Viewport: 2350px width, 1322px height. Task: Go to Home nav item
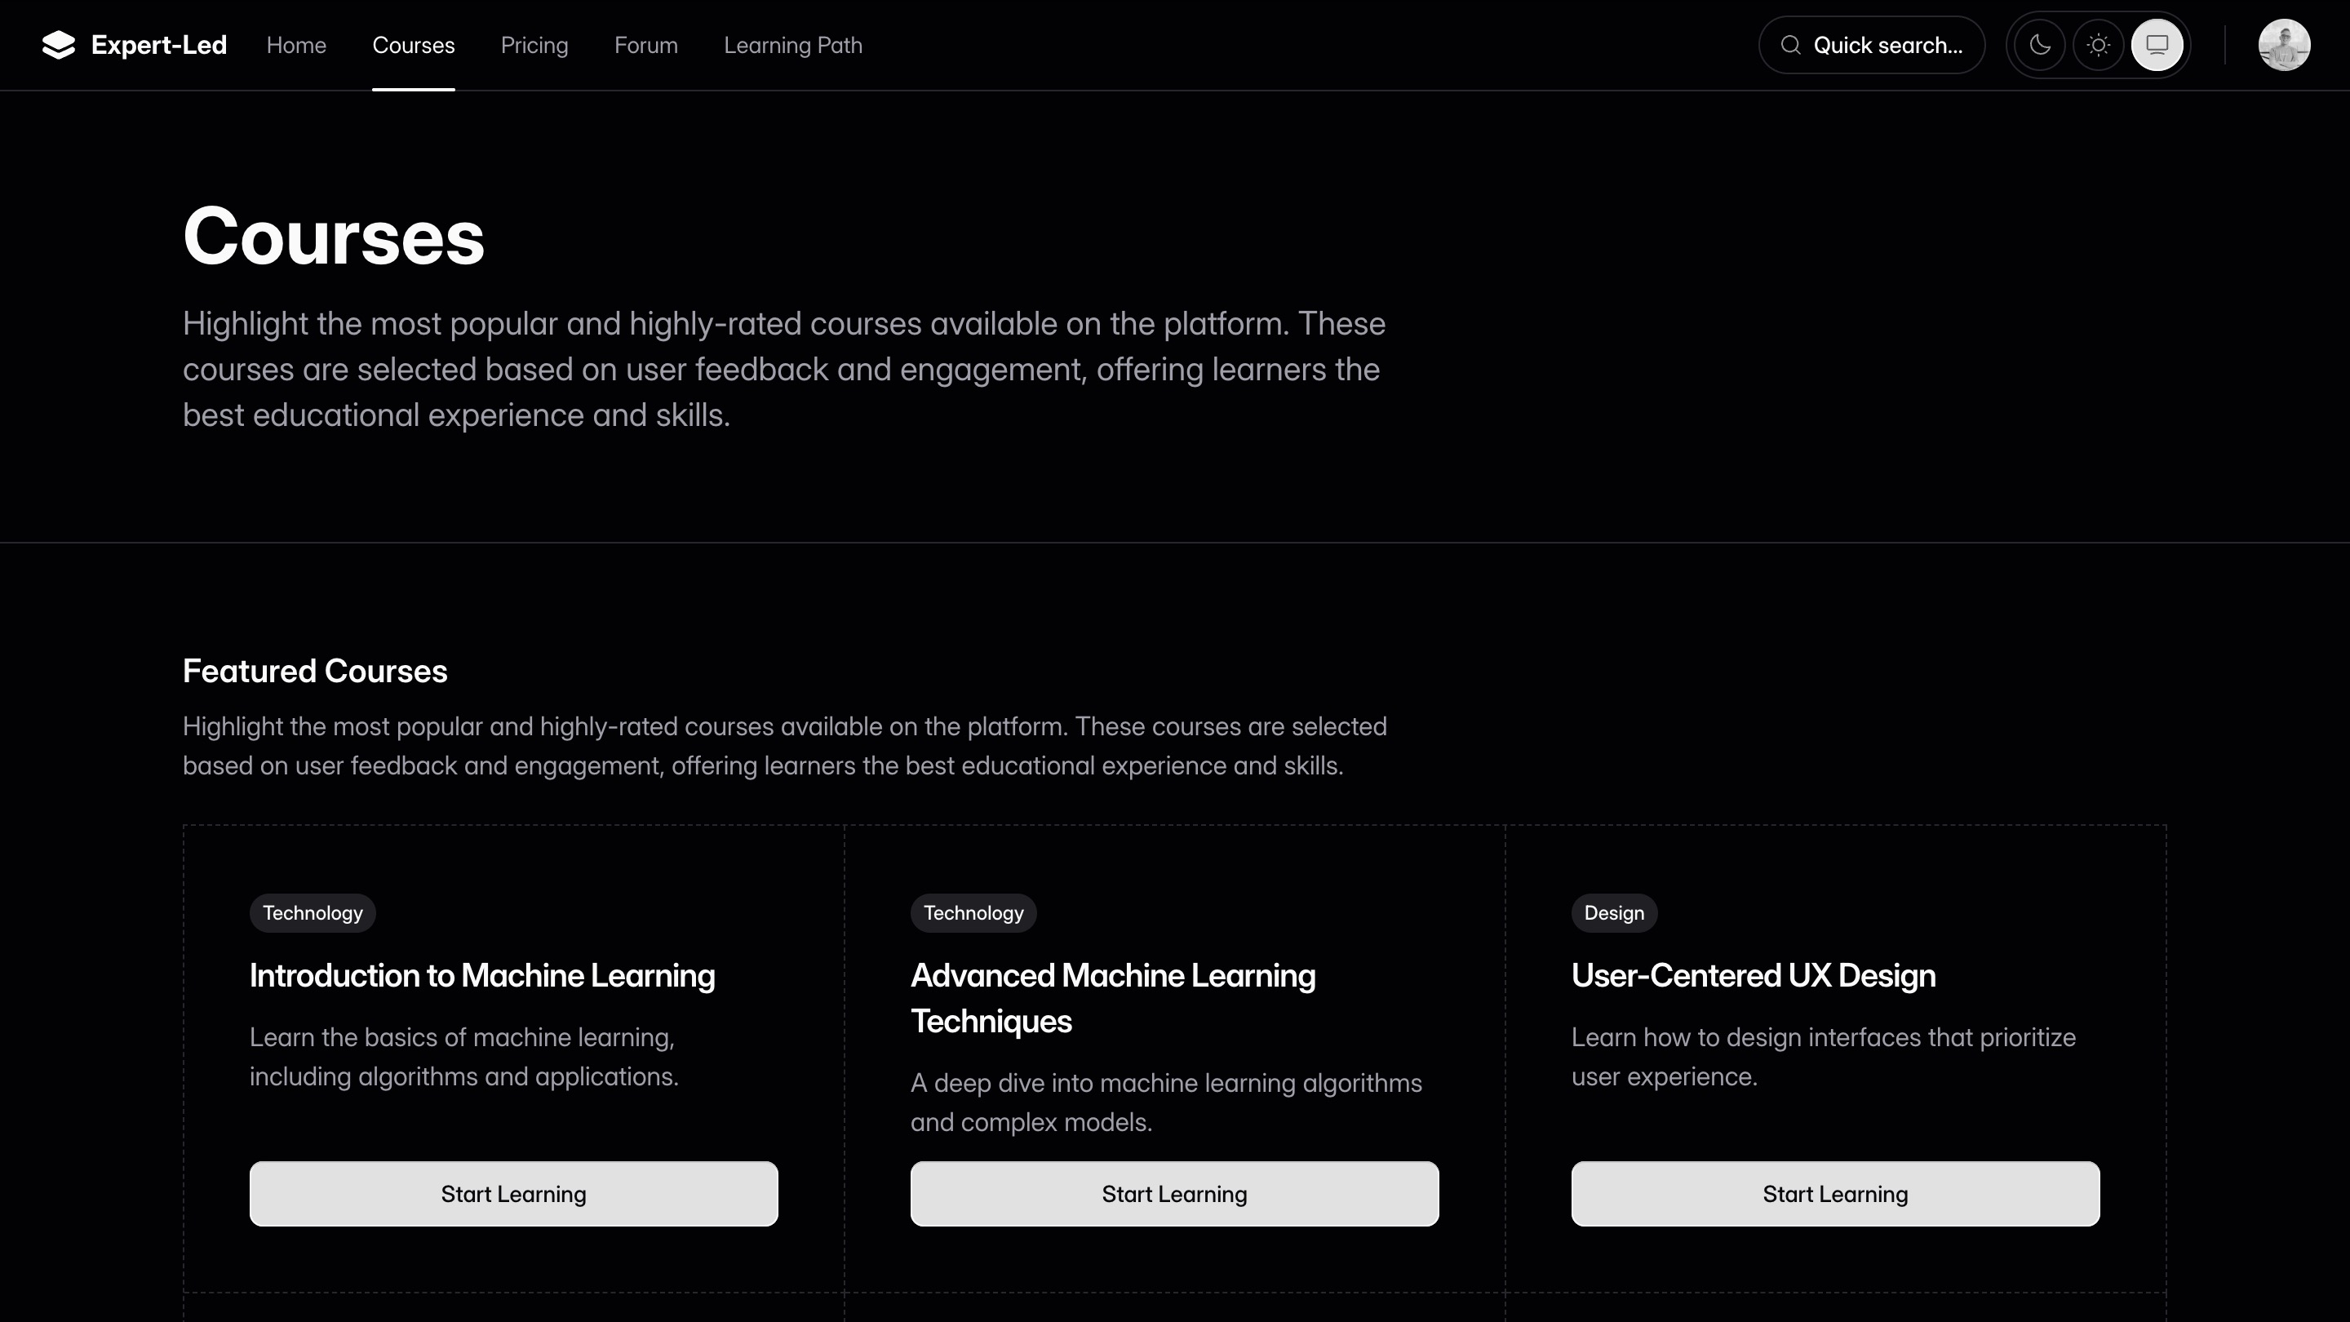[x=295, y=45]
